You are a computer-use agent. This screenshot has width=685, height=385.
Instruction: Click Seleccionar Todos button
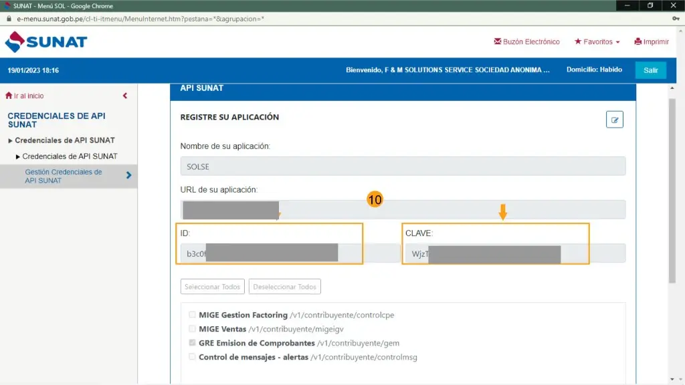pos(212,287)
